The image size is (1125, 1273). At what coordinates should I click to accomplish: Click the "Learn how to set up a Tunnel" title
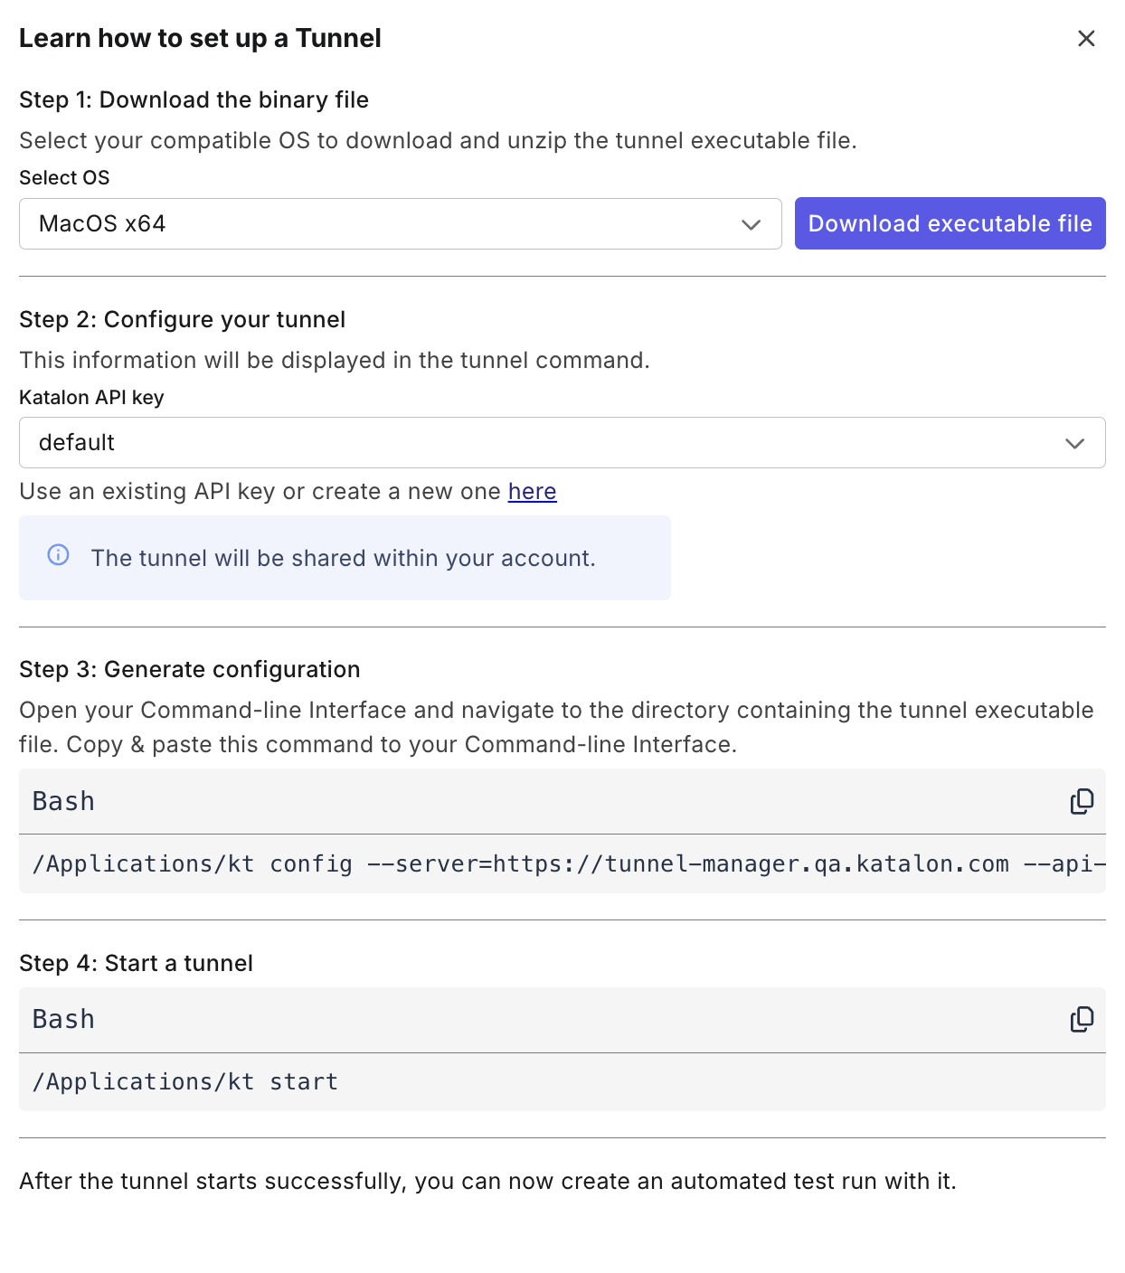click(200, 39)
